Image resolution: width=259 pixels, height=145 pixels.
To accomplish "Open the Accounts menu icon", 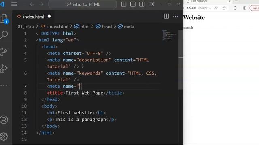I will coord(4,120).
